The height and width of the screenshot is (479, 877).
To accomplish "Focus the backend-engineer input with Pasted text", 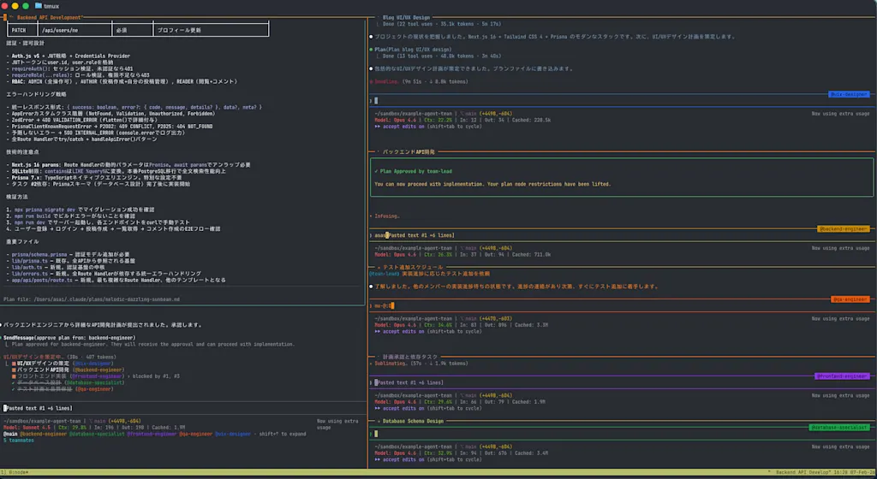I will coord(622,235).
